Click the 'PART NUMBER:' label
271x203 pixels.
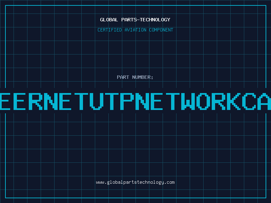(x=135, y=77)
